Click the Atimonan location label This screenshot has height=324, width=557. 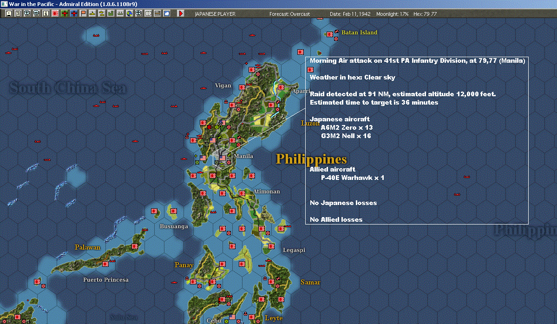coord(267,192)
